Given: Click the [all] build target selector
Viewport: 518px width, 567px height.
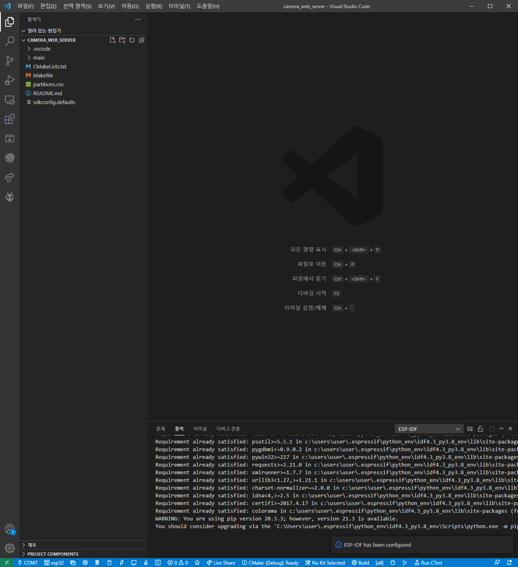Looking at the screenshot, I should click(x=380, y=563).
